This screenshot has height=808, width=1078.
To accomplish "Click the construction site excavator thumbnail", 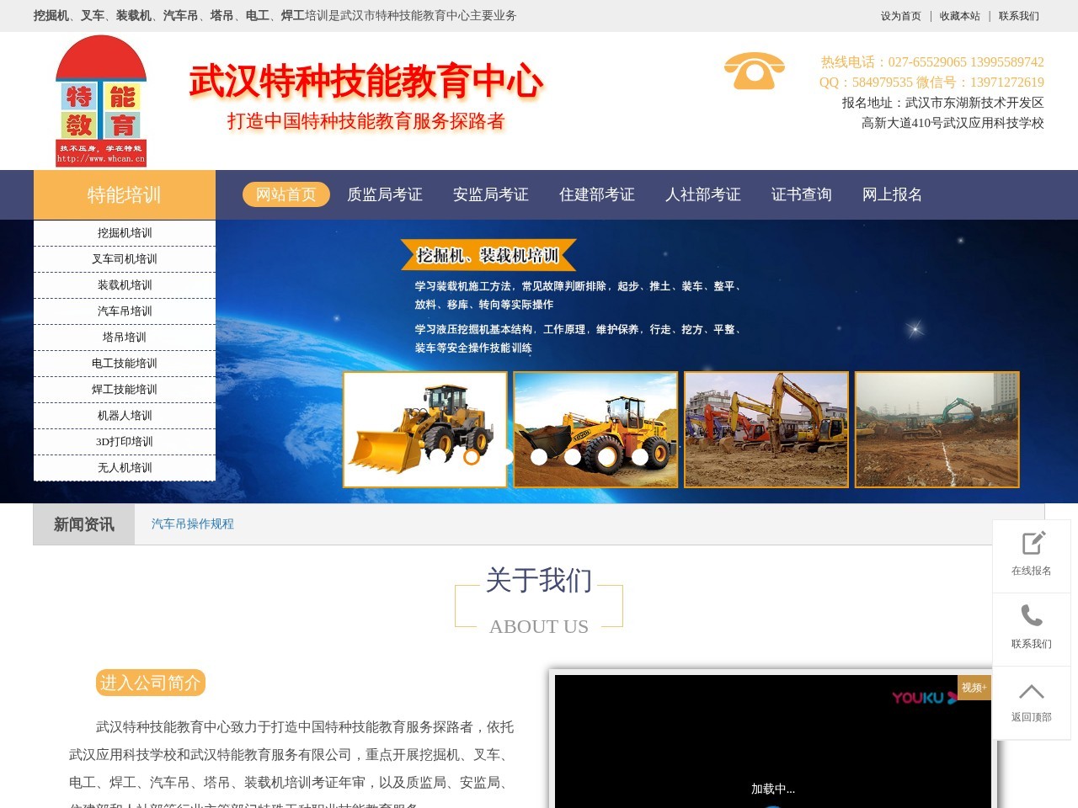I will pos(937,429).
